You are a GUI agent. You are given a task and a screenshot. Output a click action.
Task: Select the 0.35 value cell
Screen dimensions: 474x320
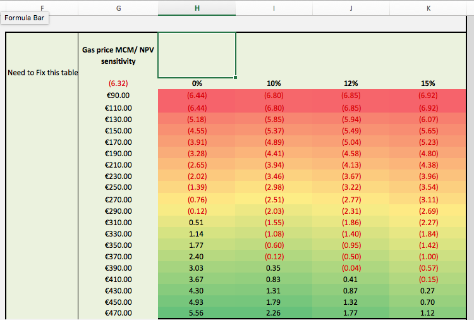274,268
